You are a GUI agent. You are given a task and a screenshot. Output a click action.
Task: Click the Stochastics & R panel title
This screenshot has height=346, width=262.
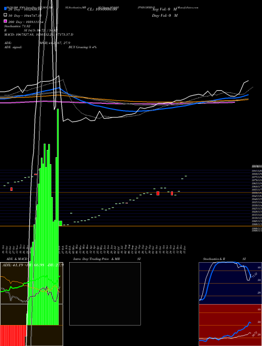[x=214, y=259]
